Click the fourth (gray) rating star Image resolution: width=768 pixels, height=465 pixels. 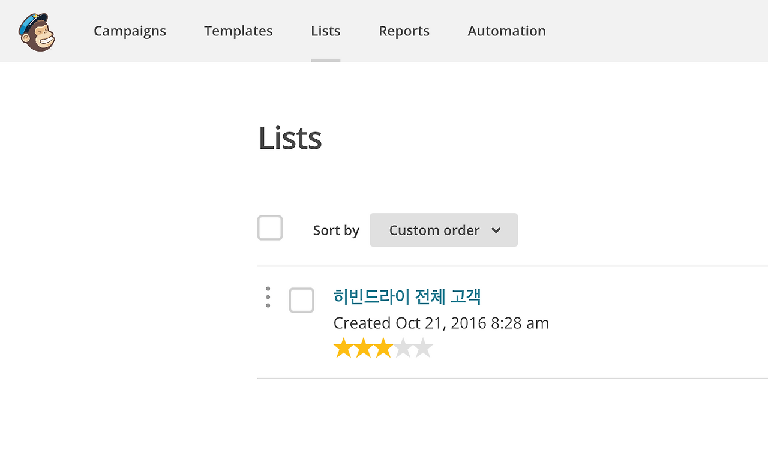403,348
